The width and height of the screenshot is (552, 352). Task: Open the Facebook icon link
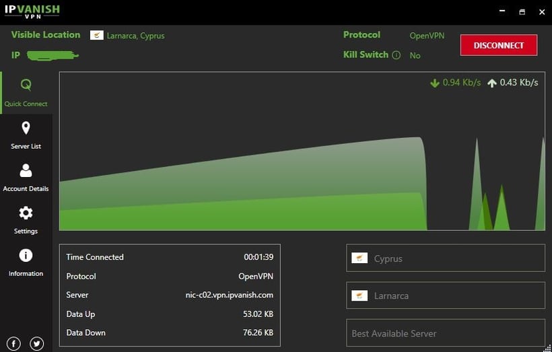coord(13,343)
